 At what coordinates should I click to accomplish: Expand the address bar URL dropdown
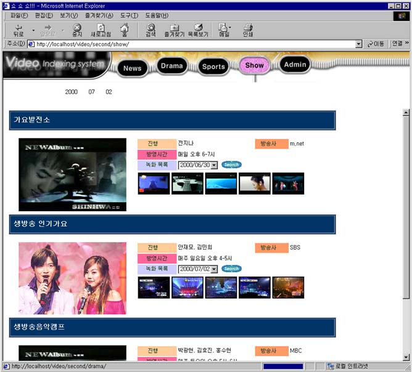[x=358, y=44]
